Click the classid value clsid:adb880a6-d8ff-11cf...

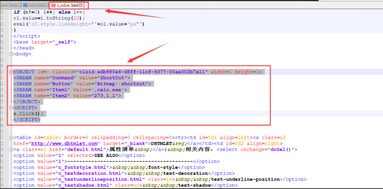pyautogui.click(x=142, y=72)
